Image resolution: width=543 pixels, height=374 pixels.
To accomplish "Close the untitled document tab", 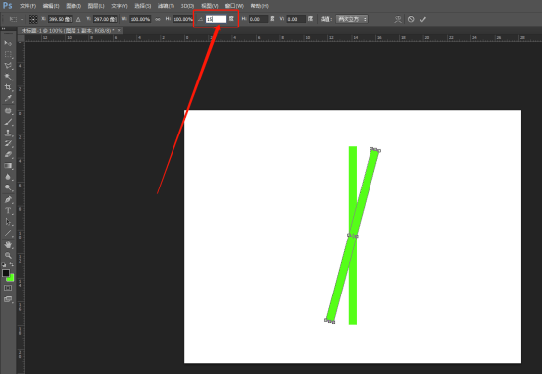I will click(x=119, y=30).
